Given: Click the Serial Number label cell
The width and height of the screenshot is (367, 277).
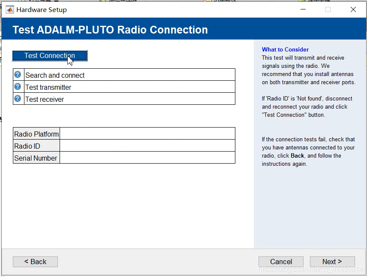Looking at the screenshot, I should pyautogui.click(x=36, y=158).
